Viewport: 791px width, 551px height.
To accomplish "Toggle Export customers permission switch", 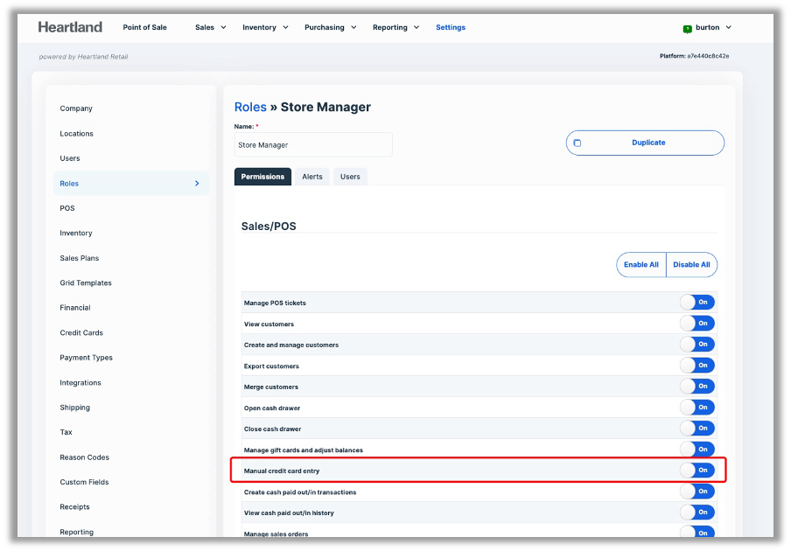I will point(697,366).
